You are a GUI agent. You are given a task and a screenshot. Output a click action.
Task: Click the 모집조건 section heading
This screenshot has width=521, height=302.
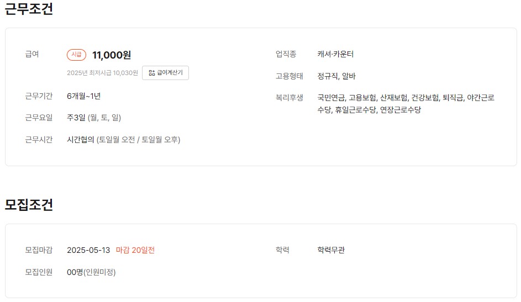click(29, 205)
